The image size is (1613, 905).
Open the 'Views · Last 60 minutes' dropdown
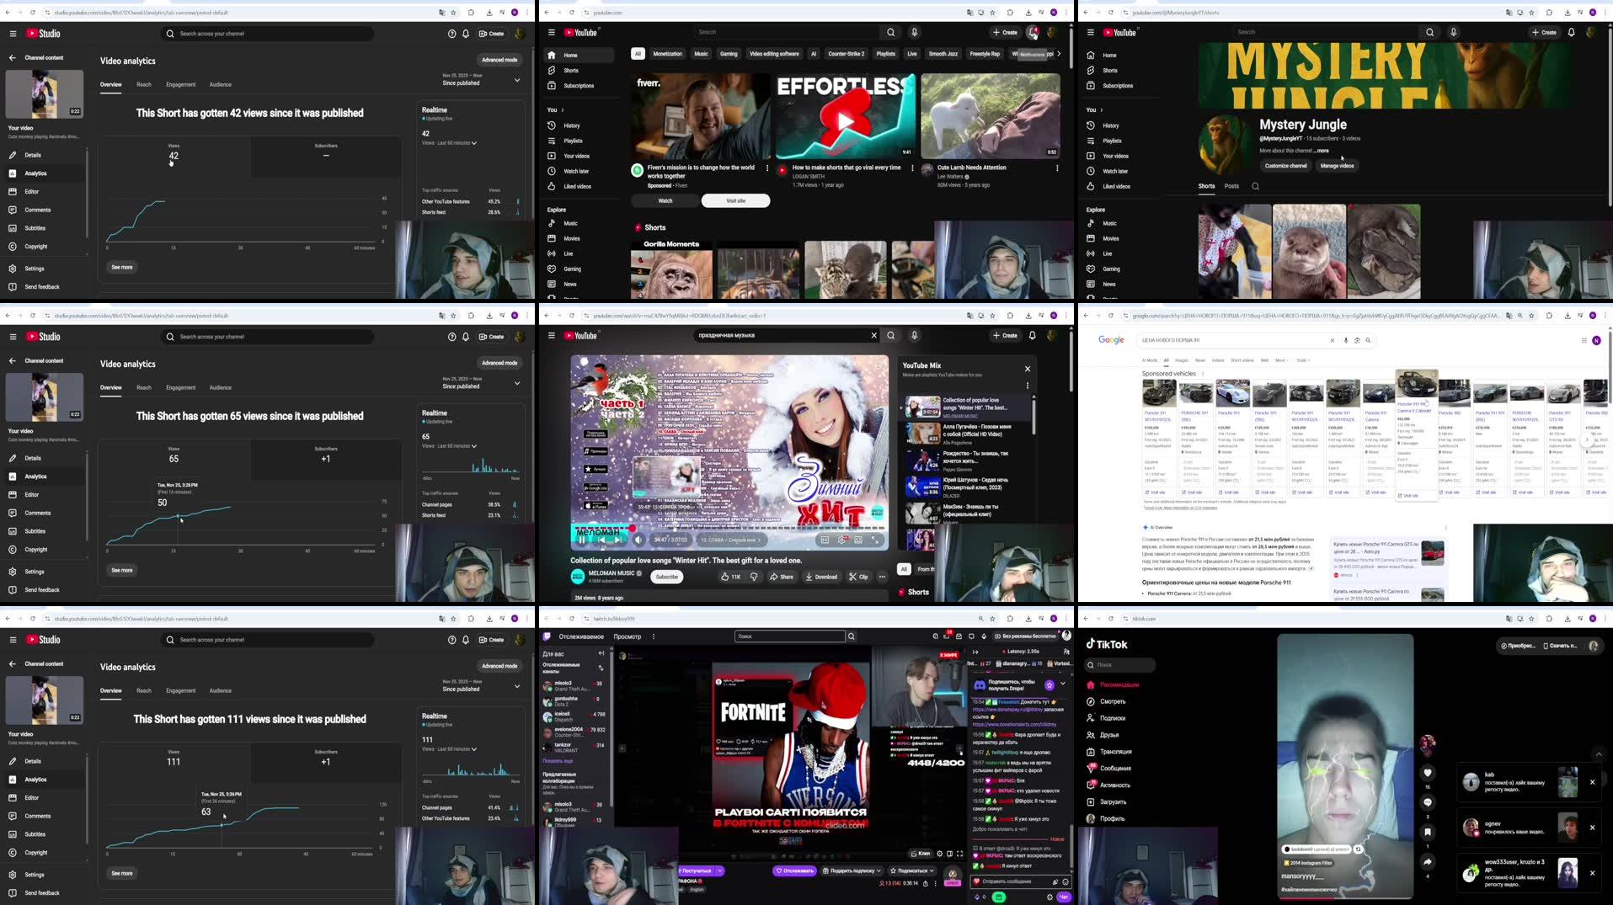coord(450,142)
